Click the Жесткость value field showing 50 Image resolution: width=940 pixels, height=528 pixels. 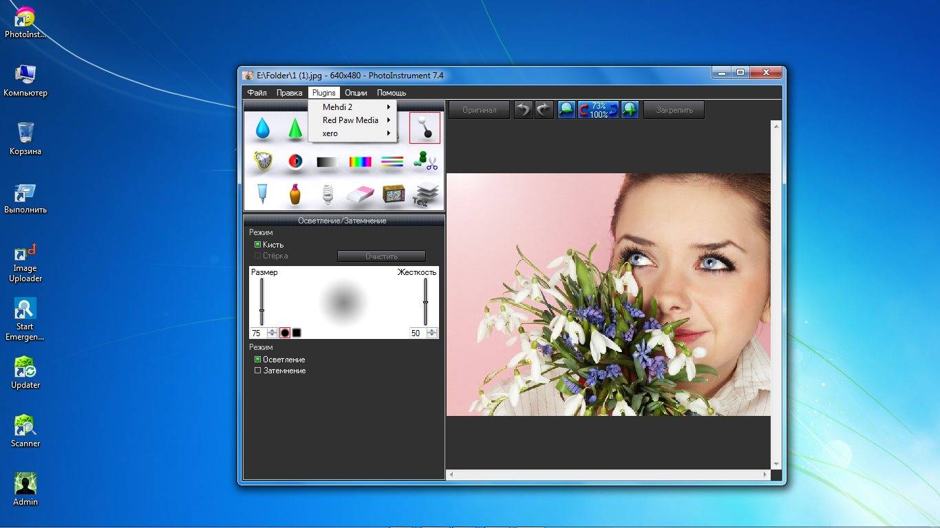coord(418,333)
